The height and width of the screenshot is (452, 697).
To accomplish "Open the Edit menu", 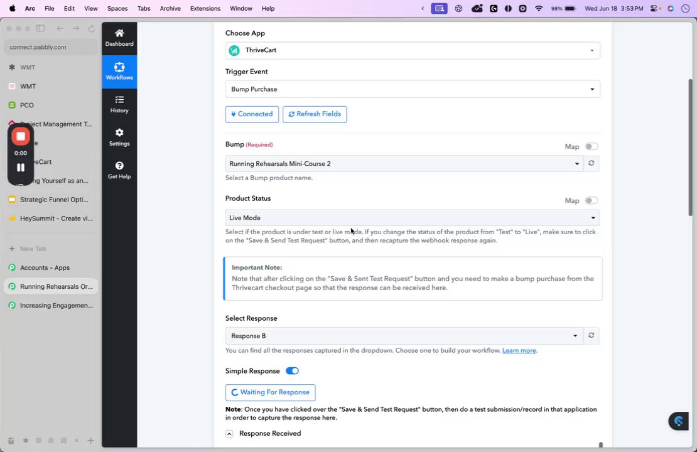I will coord(69,8).
